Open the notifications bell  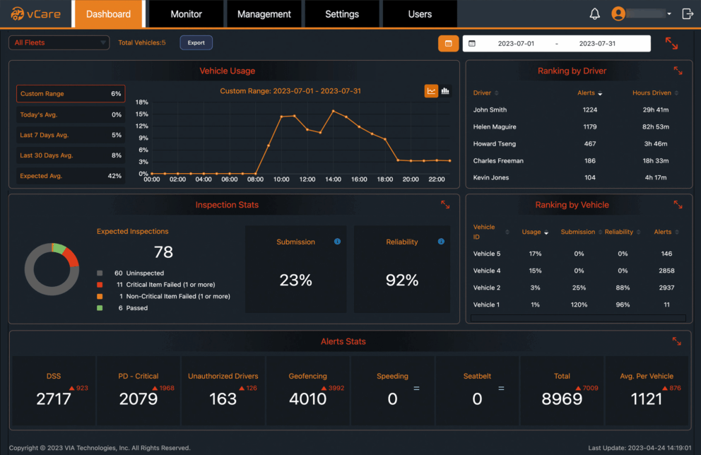594,13
